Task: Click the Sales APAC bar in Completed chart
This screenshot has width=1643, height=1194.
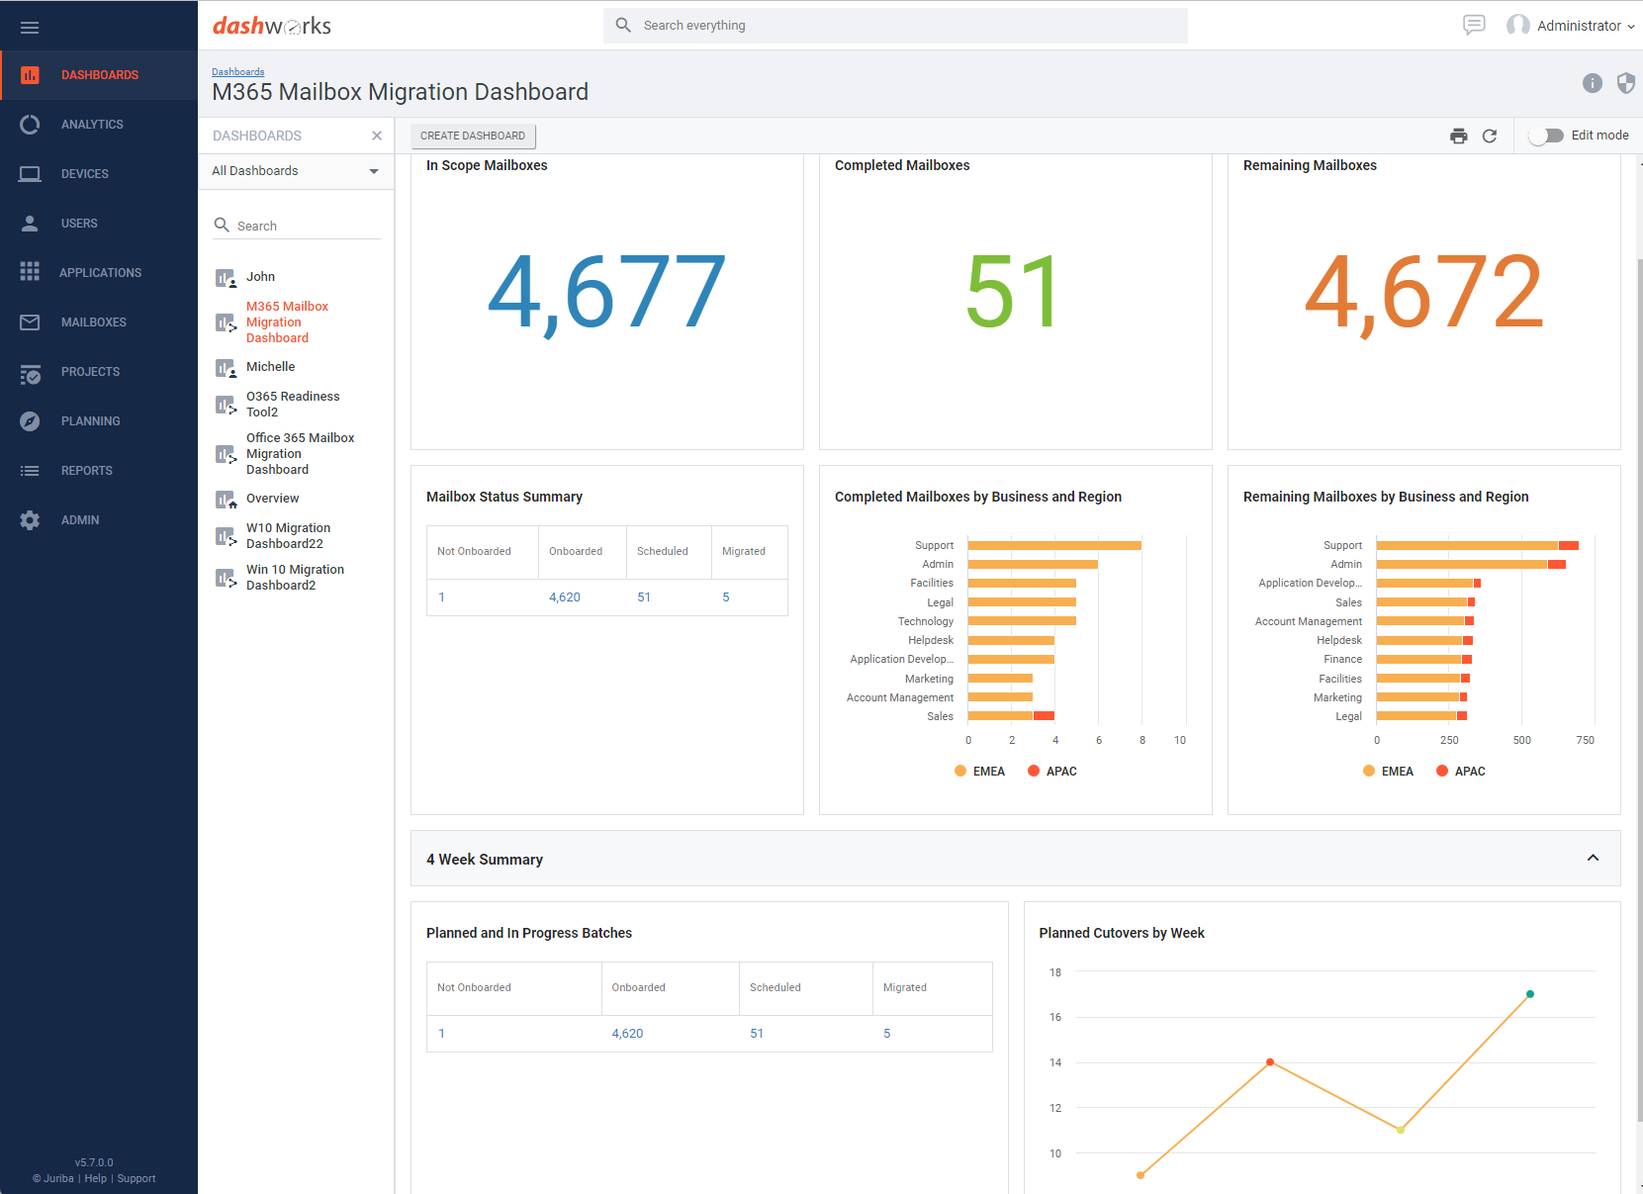Action: (1044, 716)
